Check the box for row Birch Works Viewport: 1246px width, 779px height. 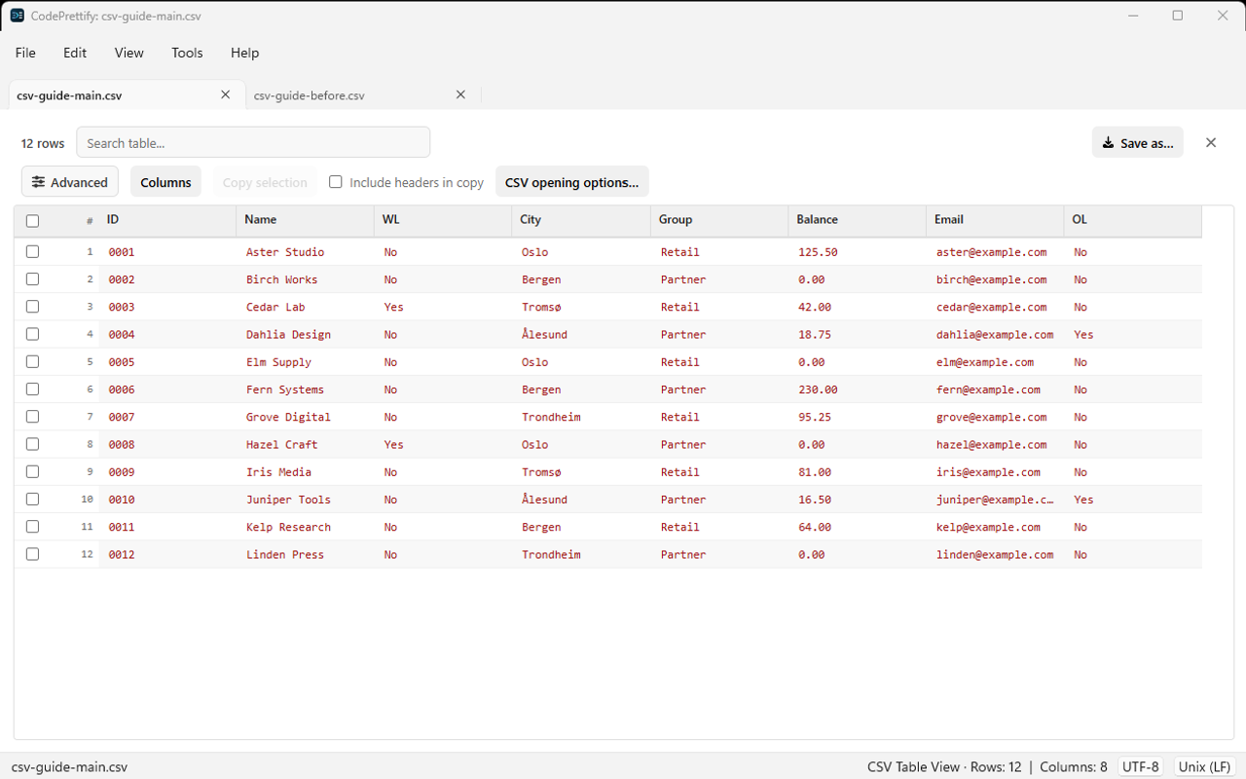pos(32,278)
